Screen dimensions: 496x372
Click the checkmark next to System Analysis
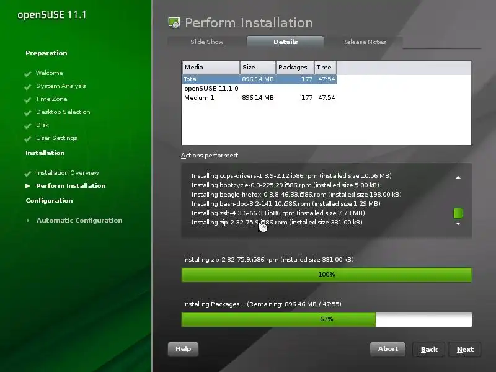(x=28, y=86)
